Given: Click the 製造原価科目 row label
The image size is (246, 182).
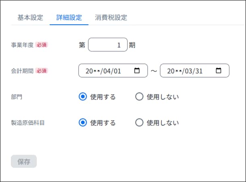Looking at the screenshot, I should point(27,123).
